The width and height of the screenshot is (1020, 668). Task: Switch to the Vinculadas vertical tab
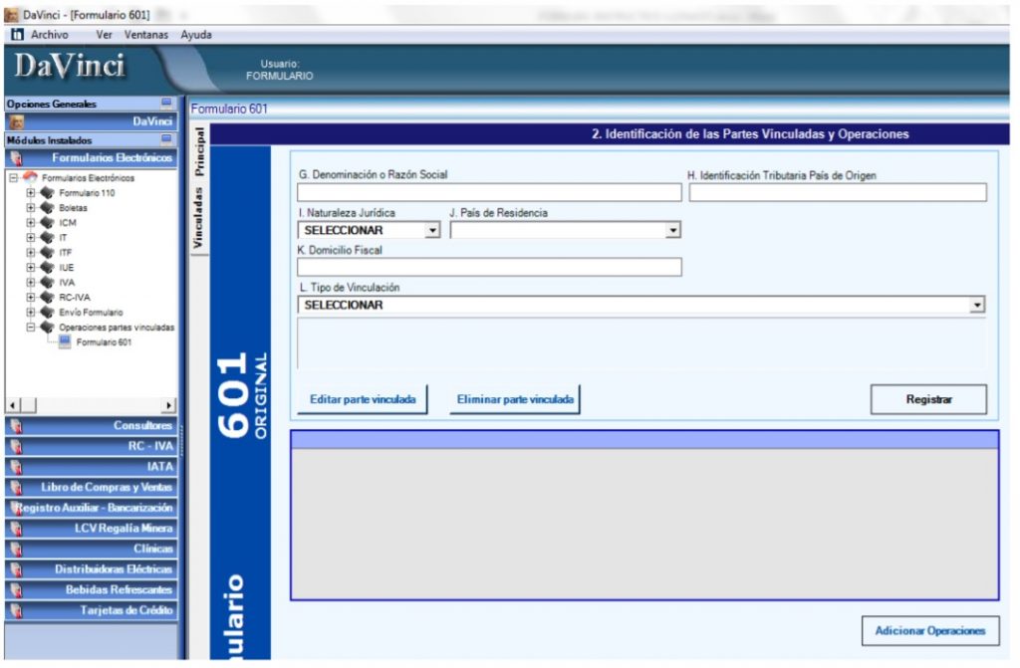(198, 217)
